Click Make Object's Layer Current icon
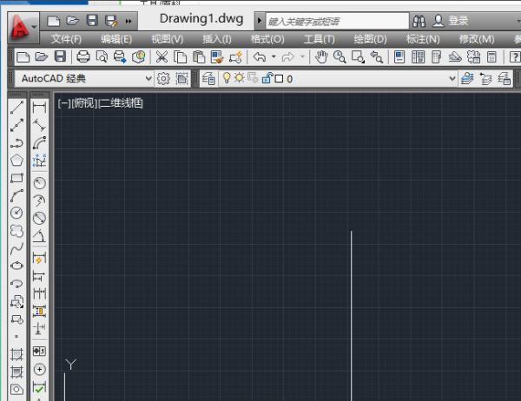The width and height of the screenshot is (521, 401). tap(467, 79)
